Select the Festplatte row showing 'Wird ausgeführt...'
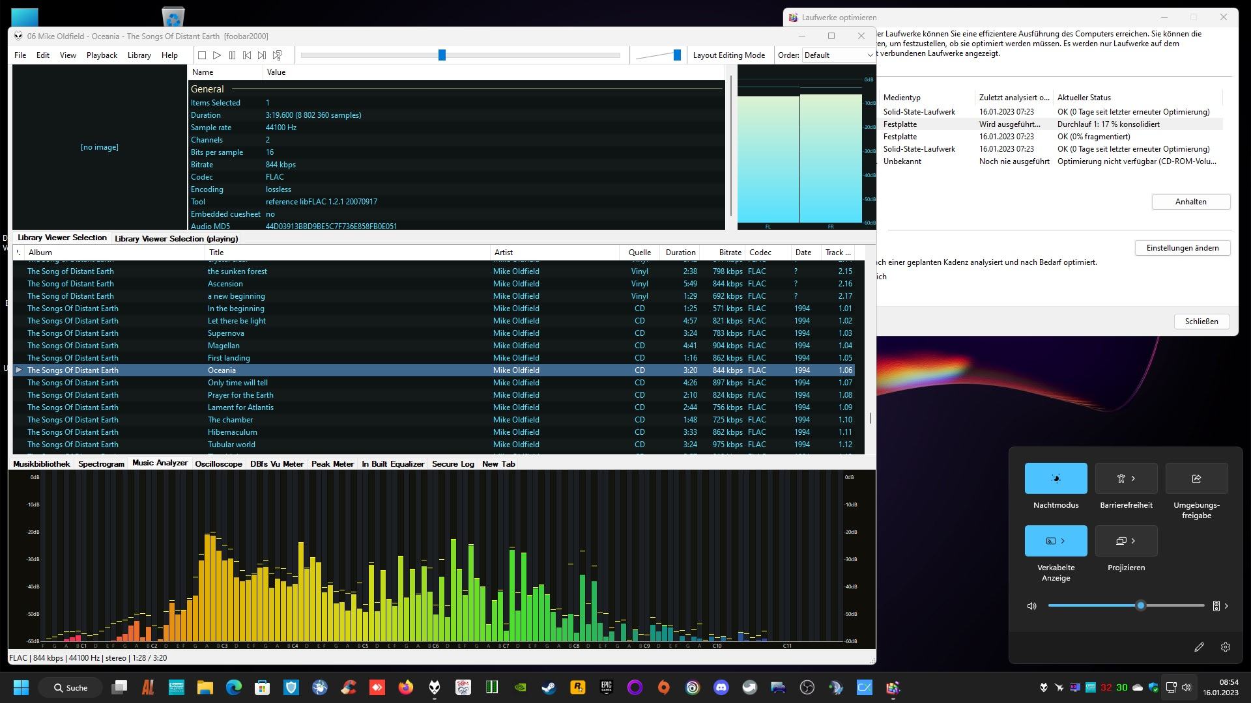Viewport: 1251px width, 703px height. coord(1050,124)
